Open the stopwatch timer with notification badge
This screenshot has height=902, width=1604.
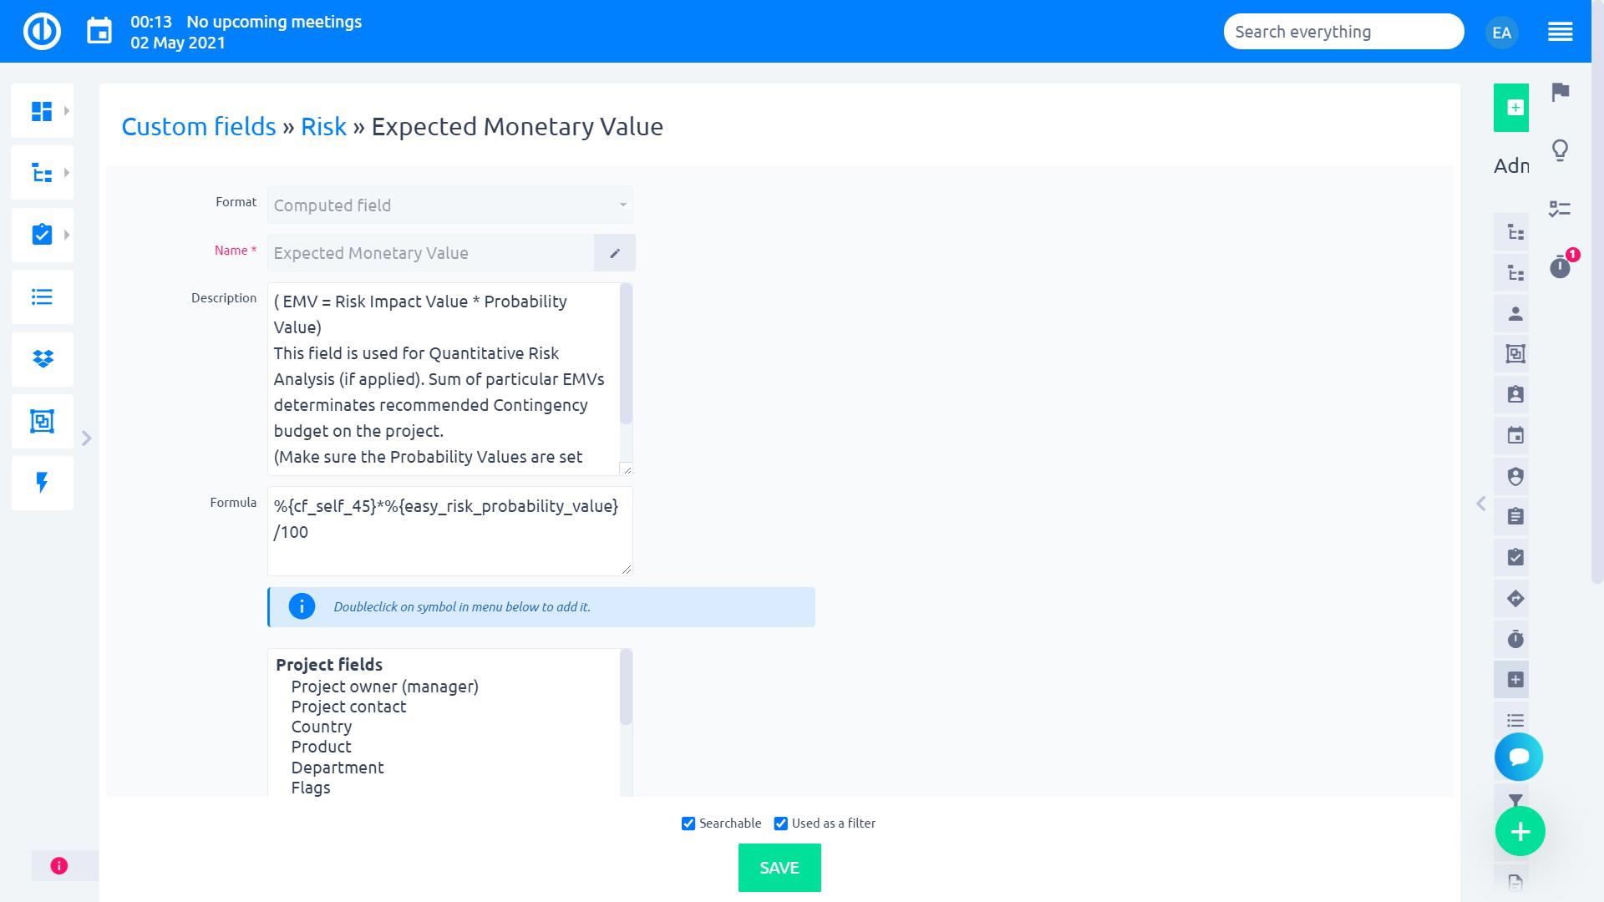click(1560, 266)
